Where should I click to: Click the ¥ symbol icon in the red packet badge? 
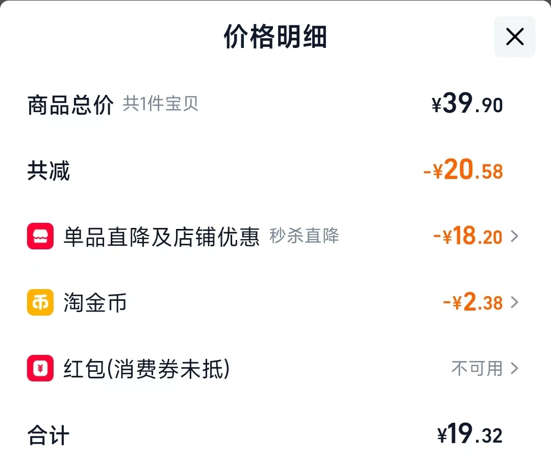point(40,368)
